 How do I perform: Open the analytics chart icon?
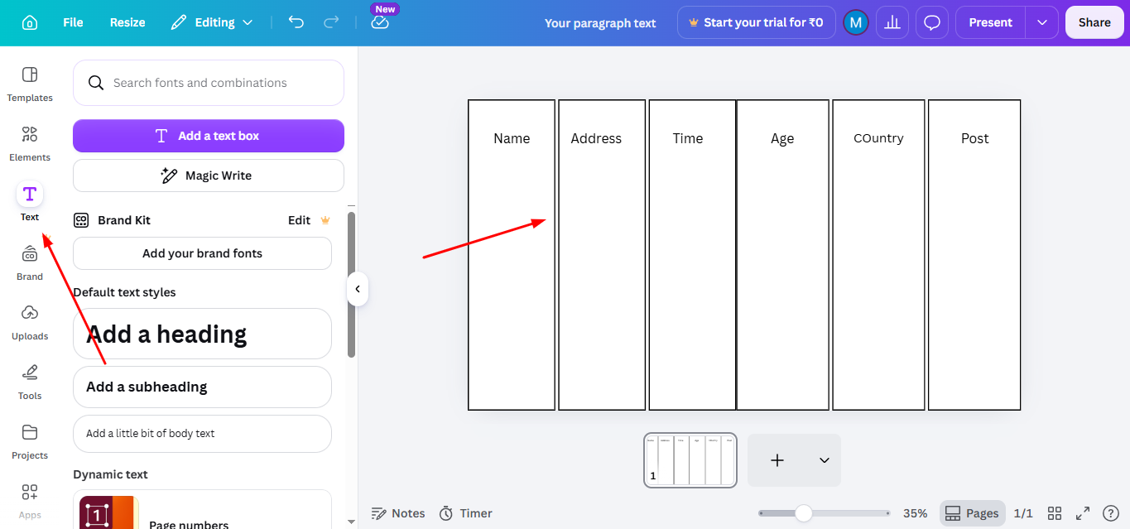pos(892,22)
